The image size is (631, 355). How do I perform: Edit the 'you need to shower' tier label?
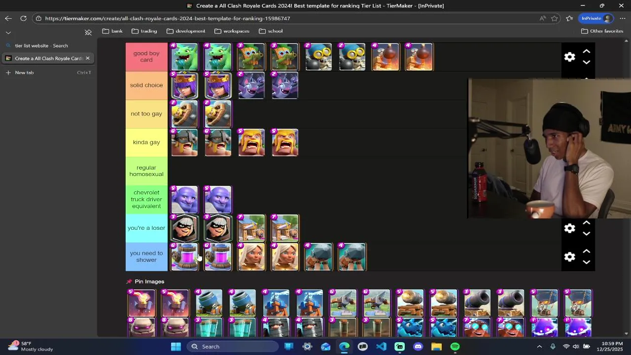146,256
